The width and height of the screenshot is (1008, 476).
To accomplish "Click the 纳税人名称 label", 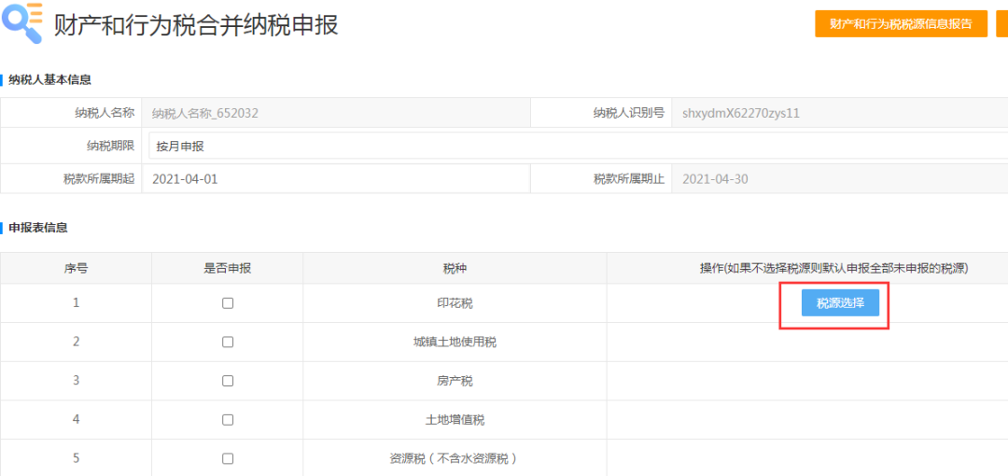I will coord(105,113).
